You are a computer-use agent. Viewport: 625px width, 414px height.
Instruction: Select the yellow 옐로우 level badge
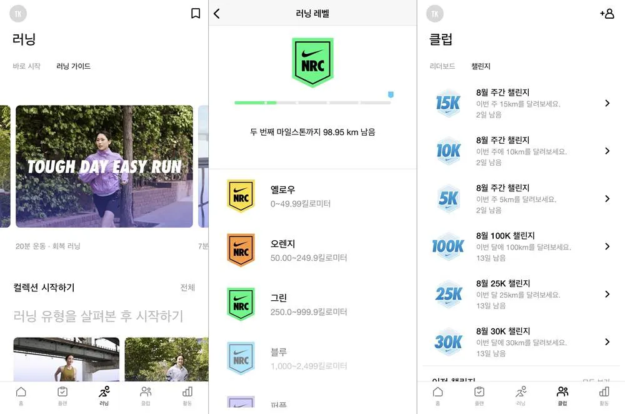tap(241, 196)
